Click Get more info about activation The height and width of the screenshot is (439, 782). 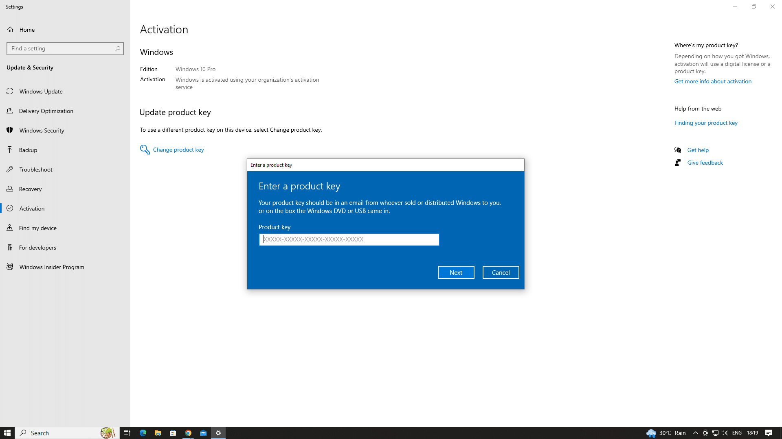[x=713, y=81]
